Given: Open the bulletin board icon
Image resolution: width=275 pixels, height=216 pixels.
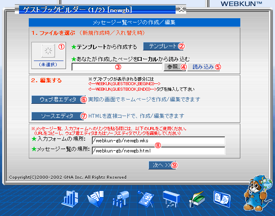Looking at the screenshot, I should click(x=171, y=198).
